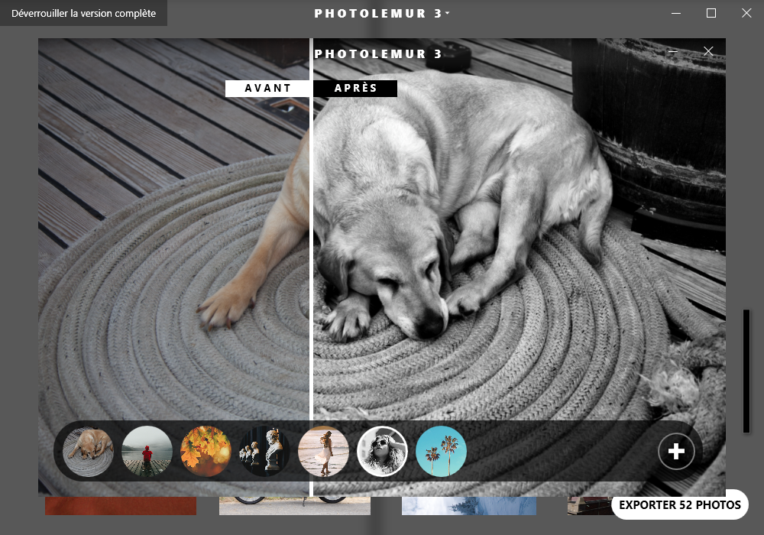This screenshot has width=764, height=535.
Task: Select the red-jacket man on dock thumbnail
Action: (147, 451)
